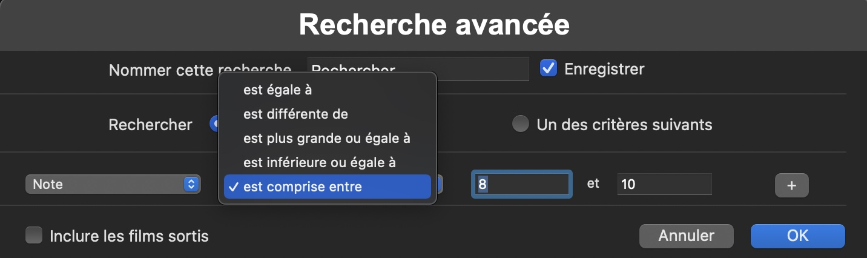The width and height of the screenshot is (867, 258).
Task: Enable the Enregistrer checkbox
Action: (549, 69)
